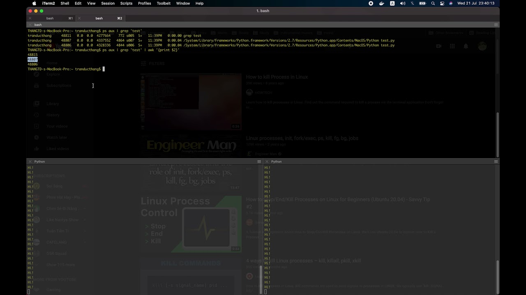The height and width of the screenshot is (295, 526).
Task: Click the right pane title 'Python'
Action: click(x=277, y=161)
